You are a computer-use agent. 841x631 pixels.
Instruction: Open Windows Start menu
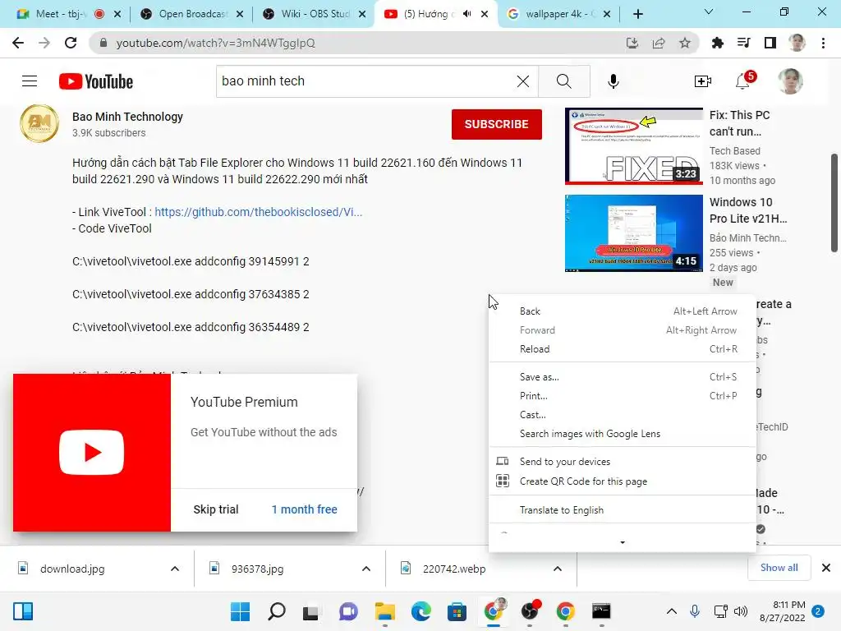[241, 611]
